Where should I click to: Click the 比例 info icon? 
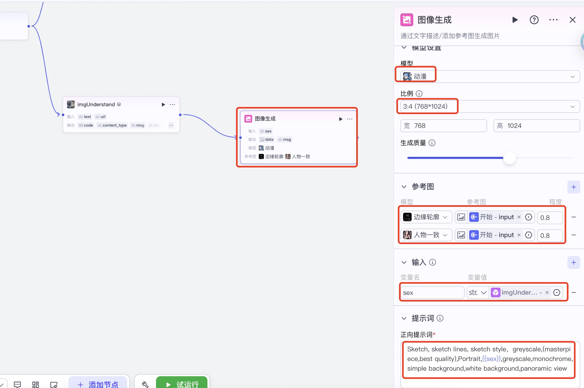click(419, 94)
